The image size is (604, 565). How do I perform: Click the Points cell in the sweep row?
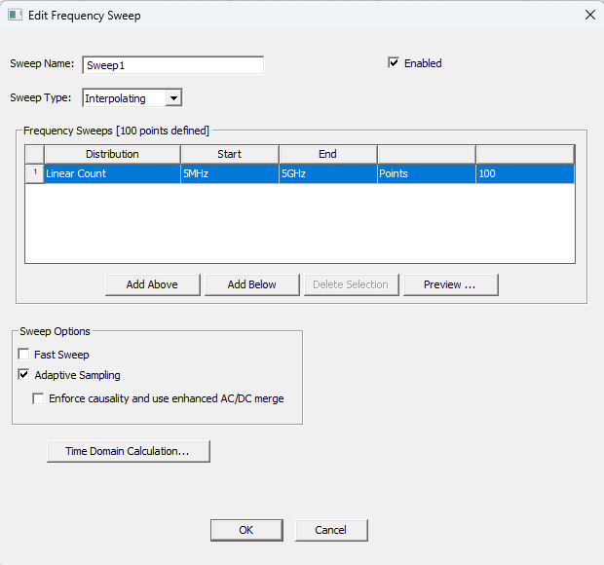(426, 173)
